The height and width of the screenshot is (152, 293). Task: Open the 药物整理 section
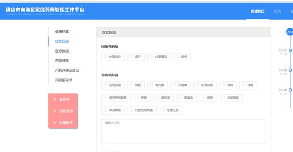62,61
